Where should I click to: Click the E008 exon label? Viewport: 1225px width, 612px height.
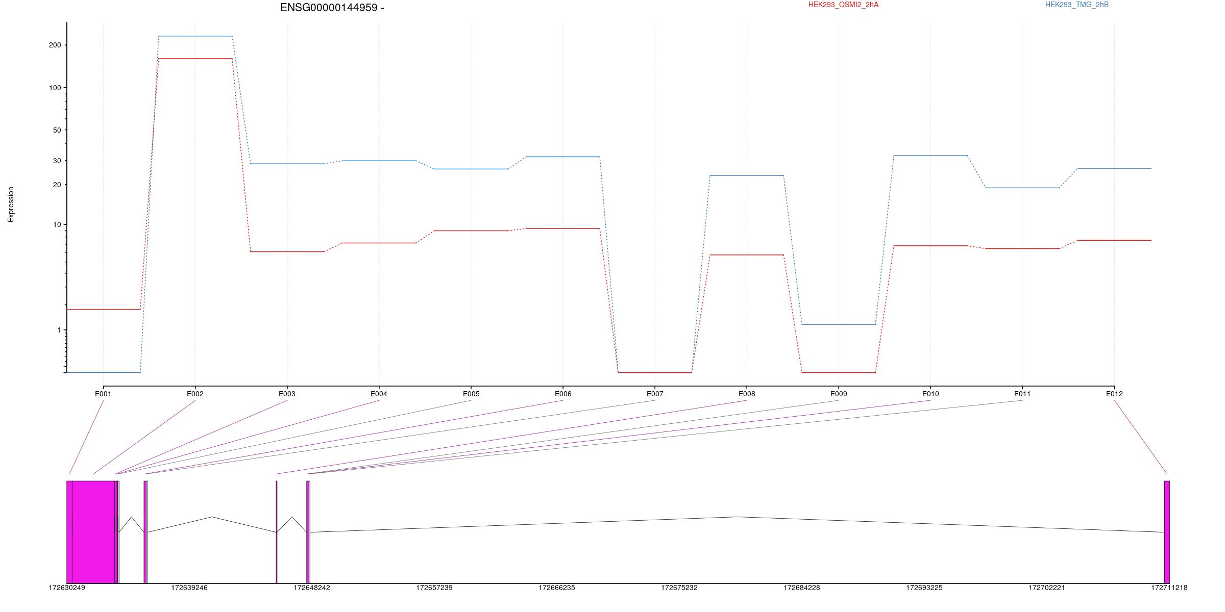pyautogui.click(x=747, y=394)
